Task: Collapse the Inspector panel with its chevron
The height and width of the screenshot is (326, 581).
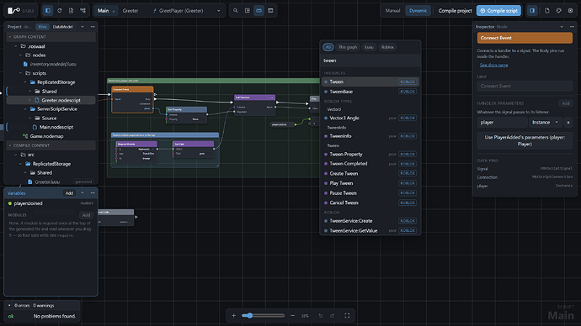Action: [x=562, y=27]
